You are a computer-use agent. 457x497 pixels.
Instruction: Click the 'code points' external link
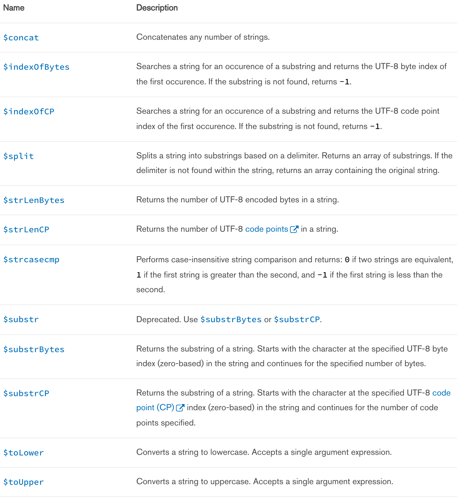[x=266, y=229]
